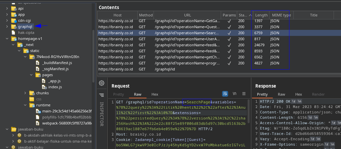Click the b-akidah-akhlak gear icon
This screenshot has height=149, width=341.
(x=19, y=135)
